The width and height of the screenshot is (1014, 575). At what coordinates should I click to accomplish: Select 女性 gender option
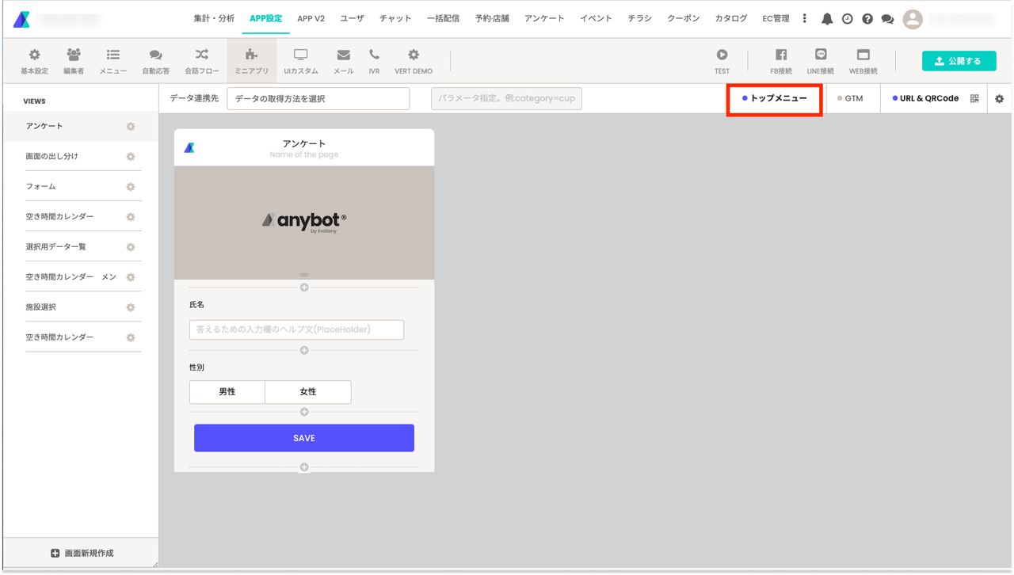pyautogui.click(x=308, y=392)
